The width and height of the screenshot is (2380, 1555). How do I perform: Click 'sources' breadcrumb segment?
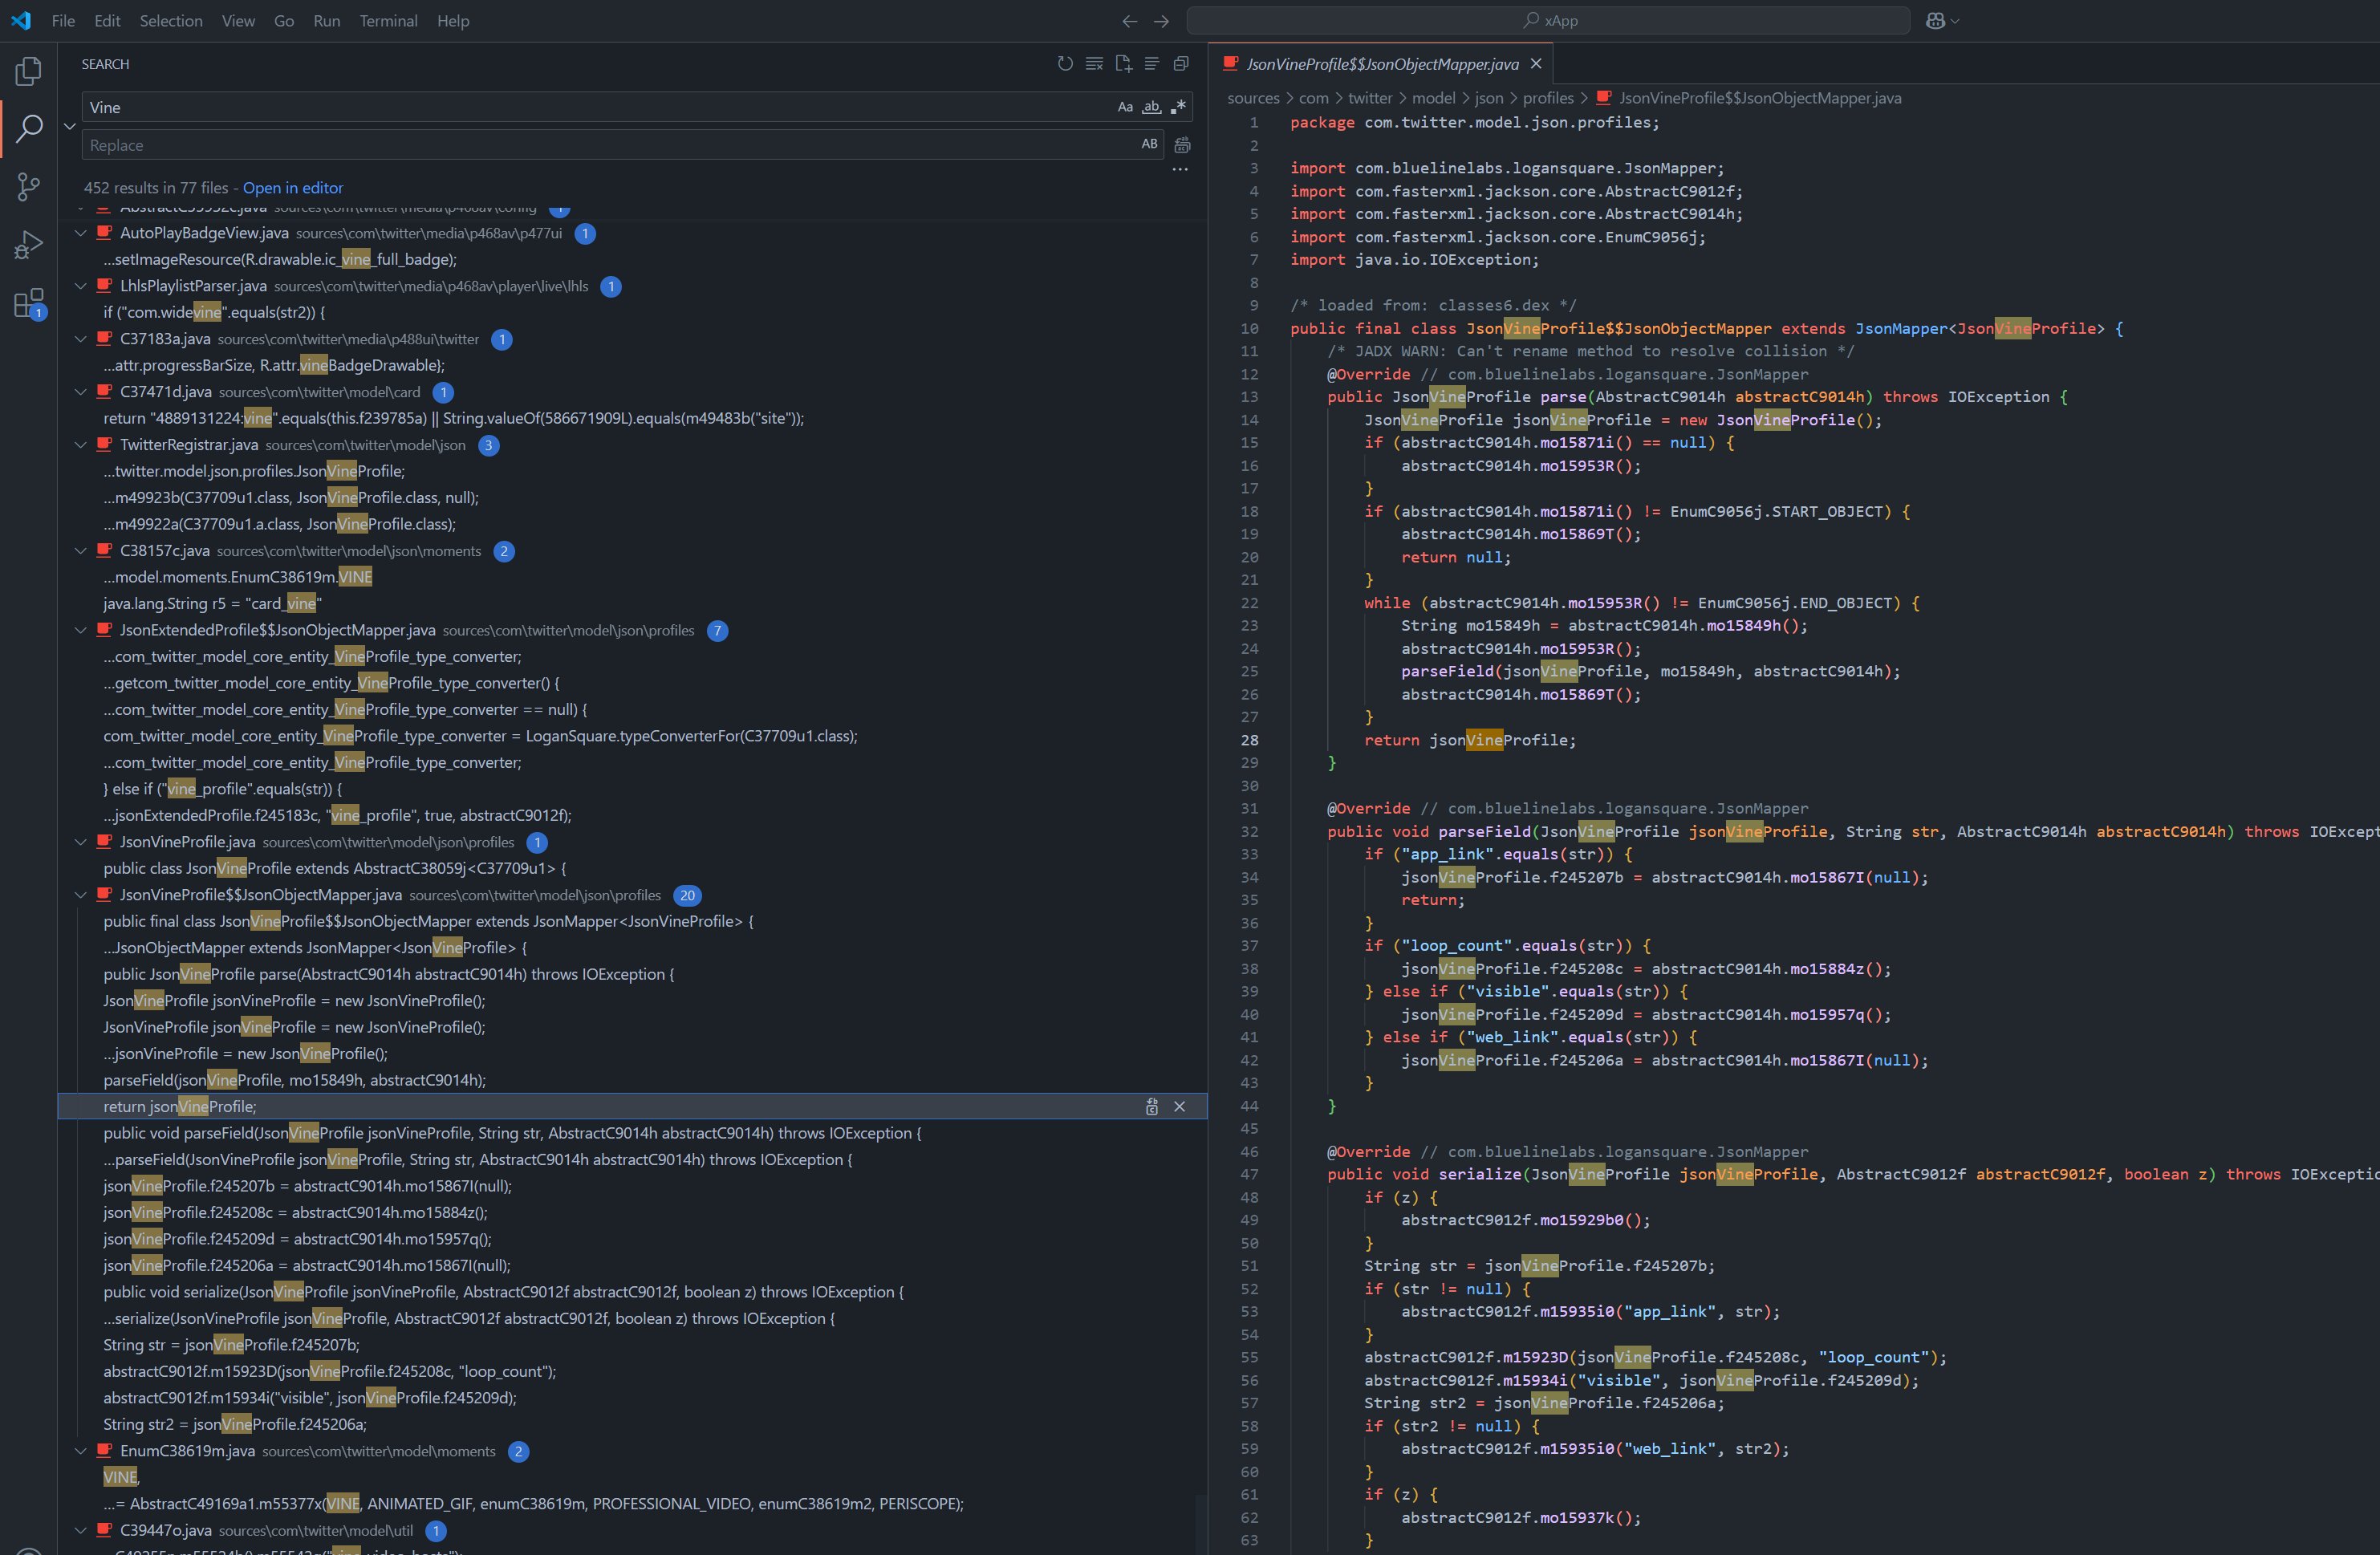click(1253, 98)
